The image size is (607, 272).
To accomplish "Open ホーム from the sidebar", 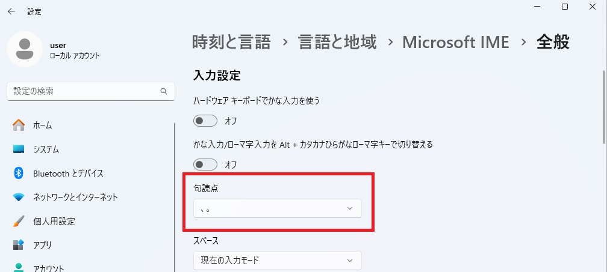I will pos(42,125).
